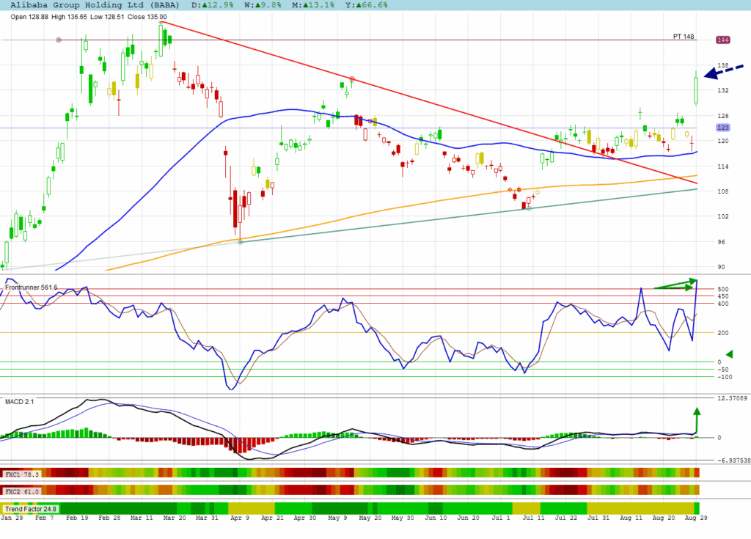This screenshot has height=539, width=751.
Task: Click the Aug 11 date label
Action: pyautogui.click(x=631, y=518)
